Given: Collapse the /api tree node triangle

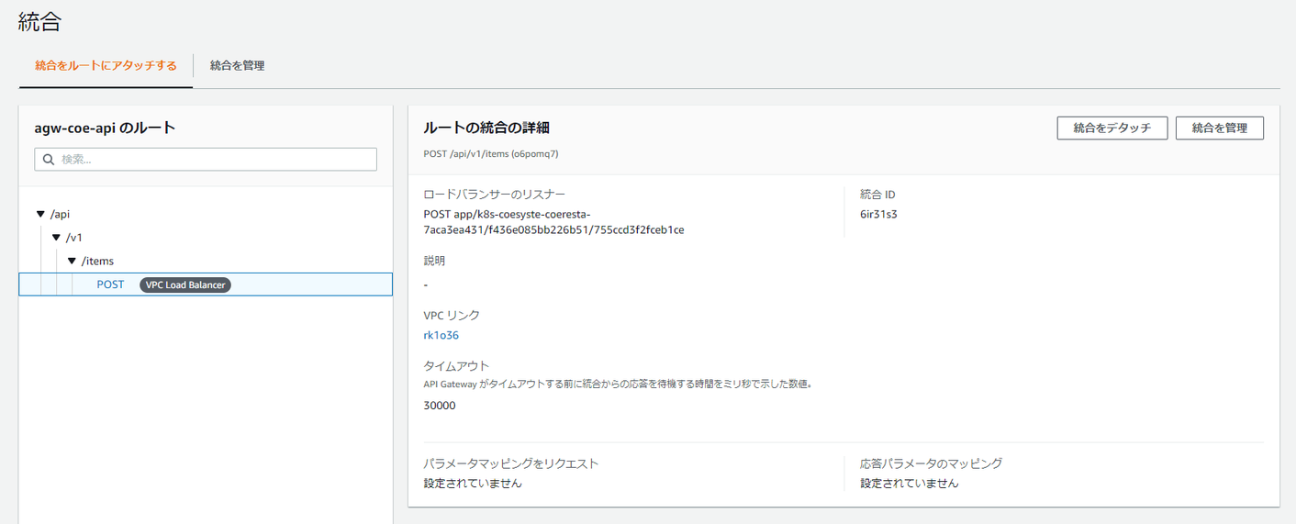Looking at the screenshot, I should pyautogui.click(x=40, y=214).
